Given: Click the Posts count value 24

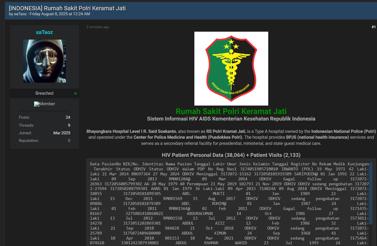Looking at the screenshot, I should point(68,117).
